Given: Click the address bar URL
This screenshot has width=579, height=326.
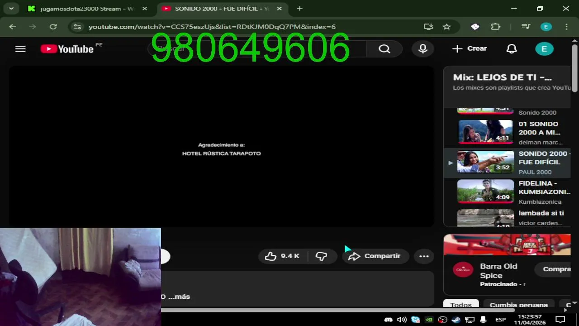Looking at the screenshot, I should pos(212,27).
